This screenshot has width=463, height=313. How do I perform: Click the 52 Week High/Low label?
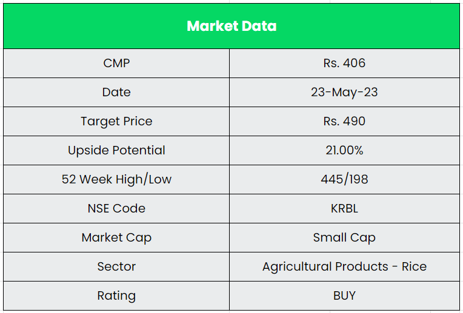(116, 179)
